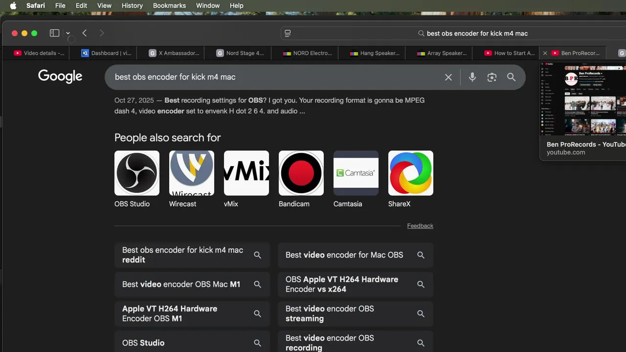Image resolution: width=626 pixels, height=352 pixels.
Task: Switch to the Hang Speaker tab
Action: (375, 53)
